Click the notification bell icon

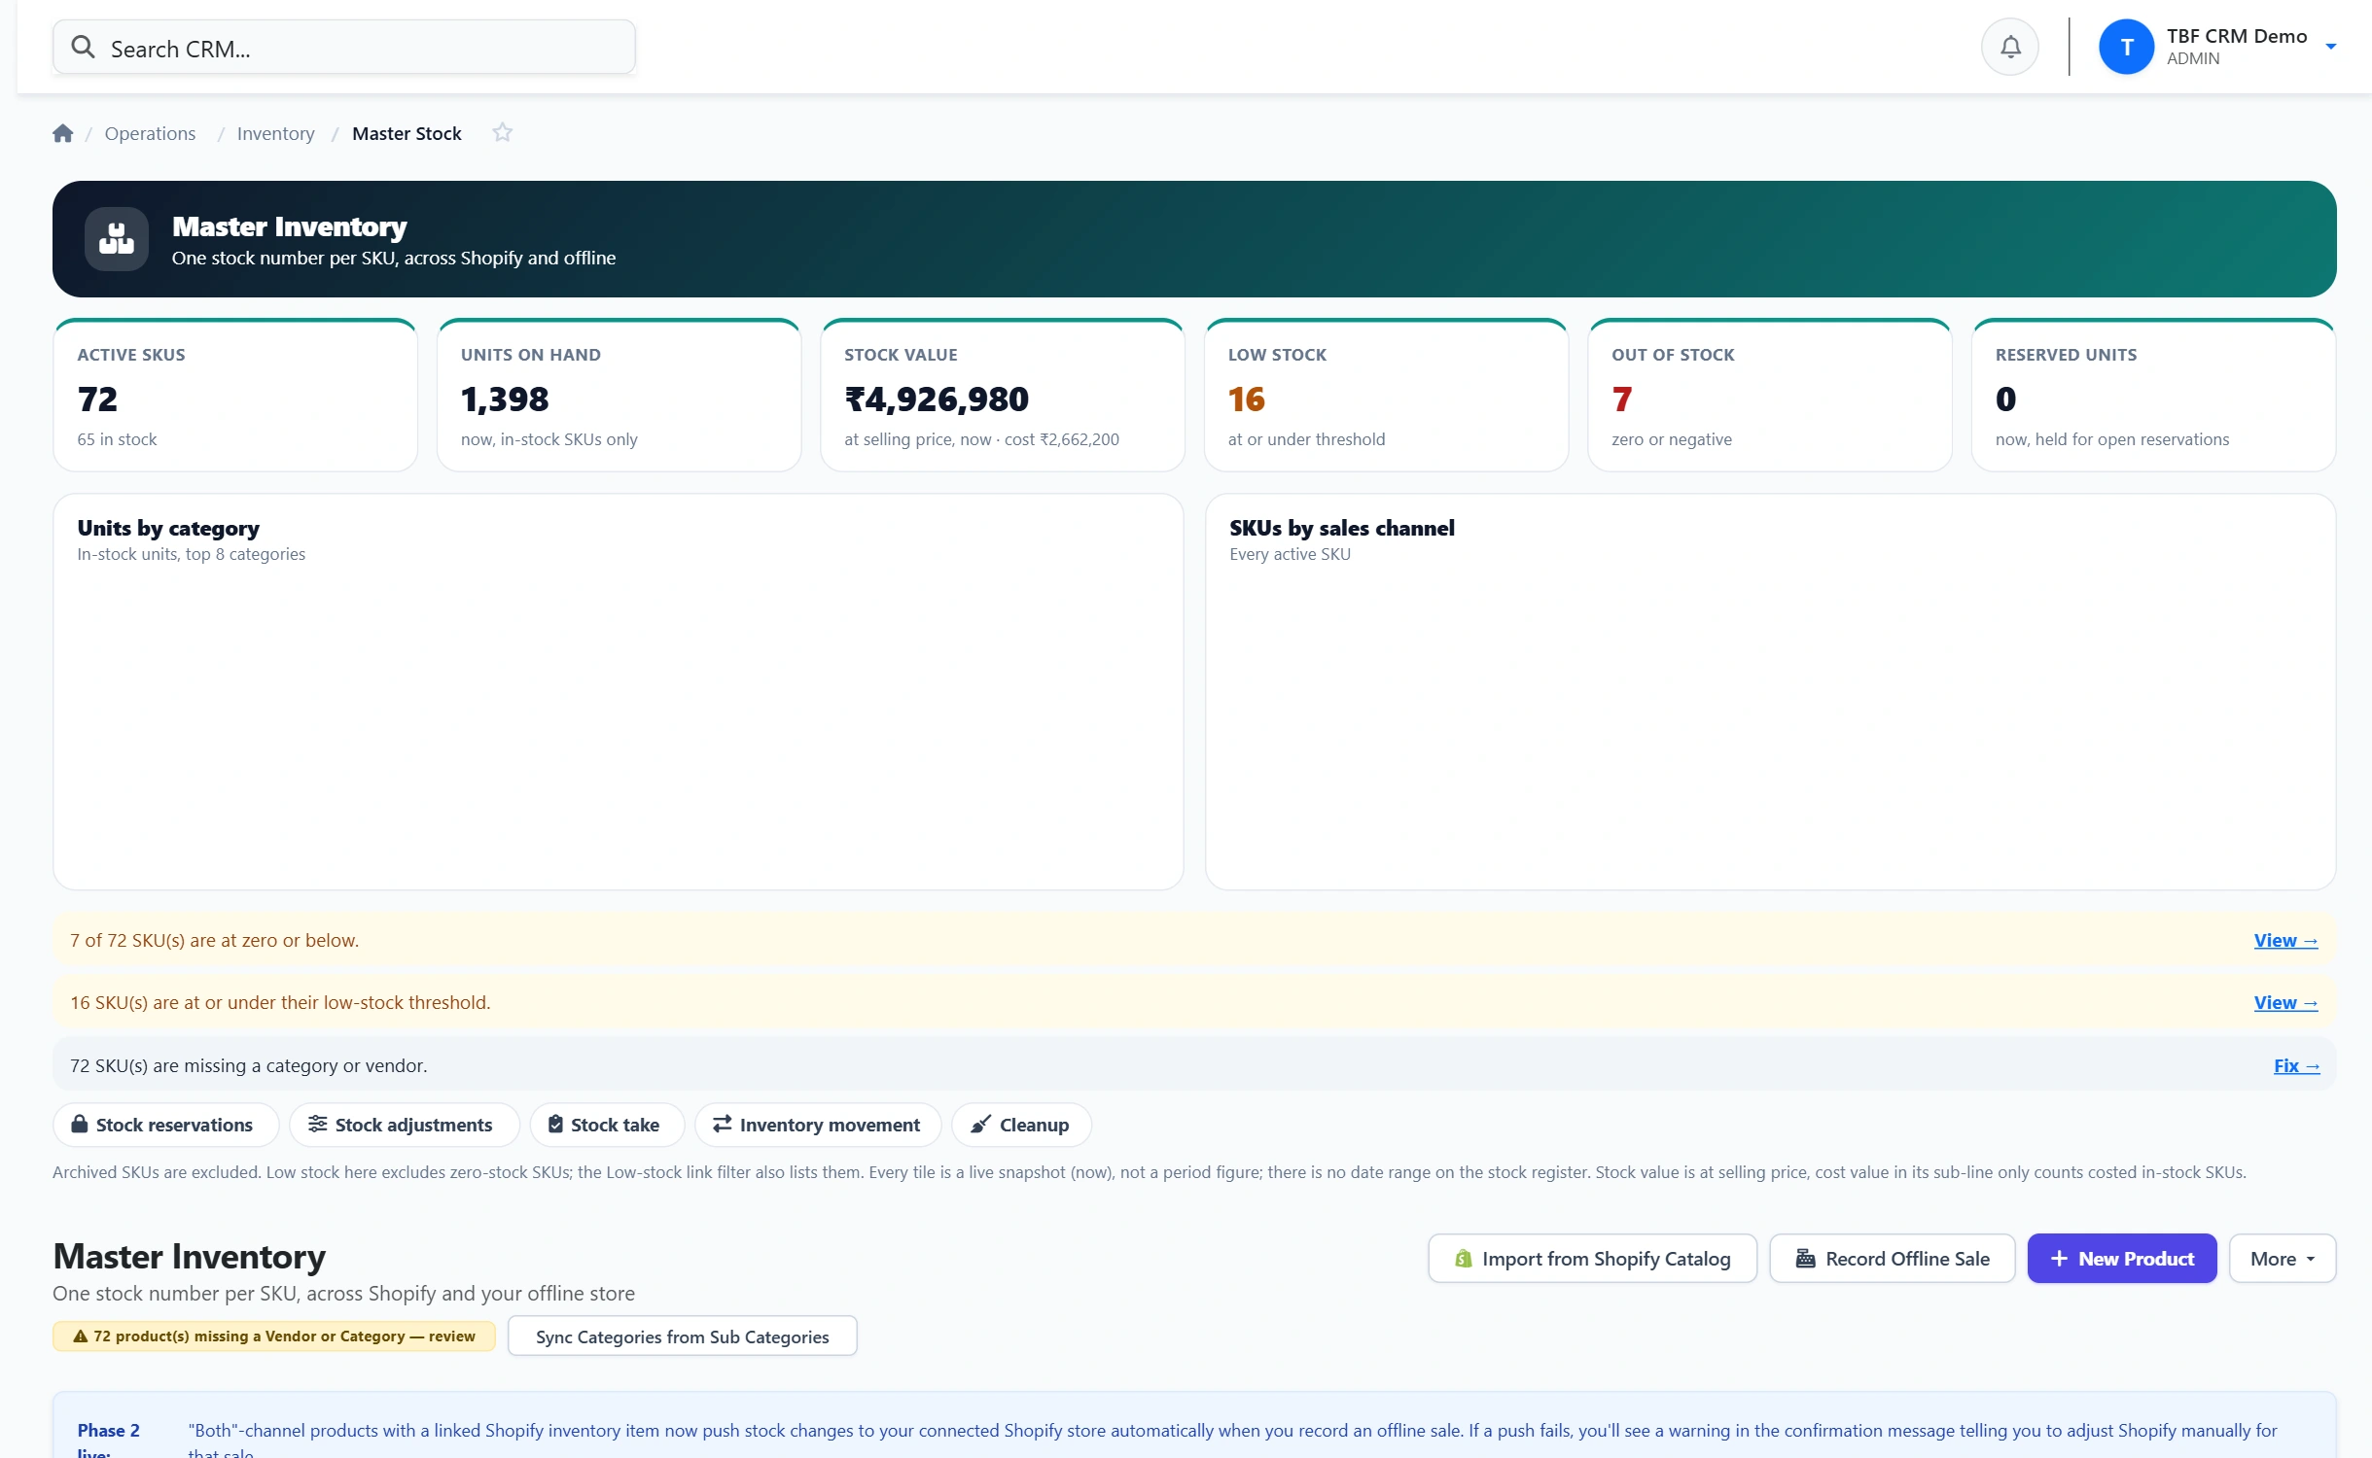click(2009, 47)
